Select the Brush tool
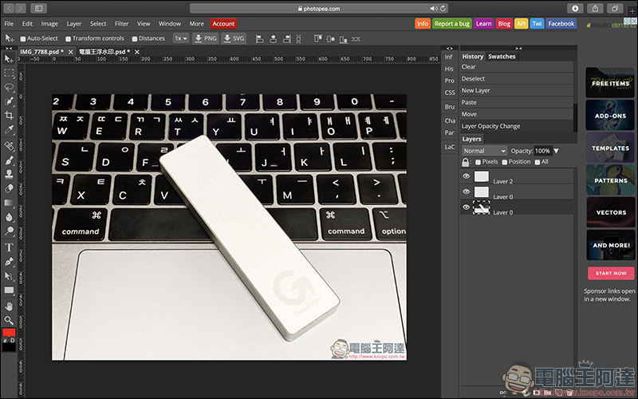The width and height of the screenshot is (638, 399). point(9,160)
